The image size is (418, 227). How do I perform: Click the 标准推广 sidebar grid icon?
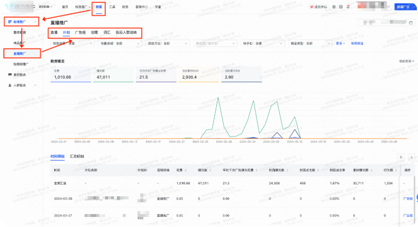[x=9, y=22]
